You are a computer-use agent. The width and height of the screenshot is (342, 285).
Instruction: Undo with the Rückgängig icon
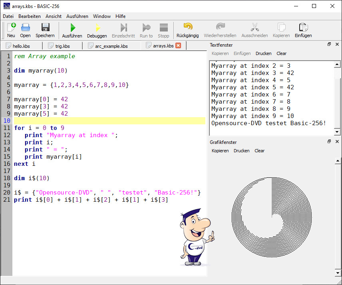(187, 30)
